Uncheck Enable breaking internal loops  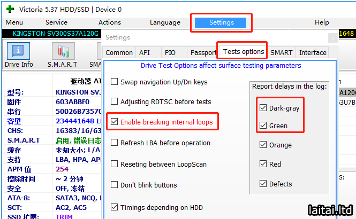114,122
